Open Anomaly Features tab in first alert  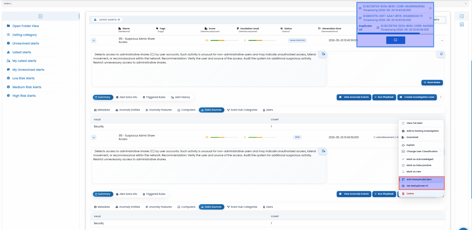pyautogui.click(x=159, y=110)
